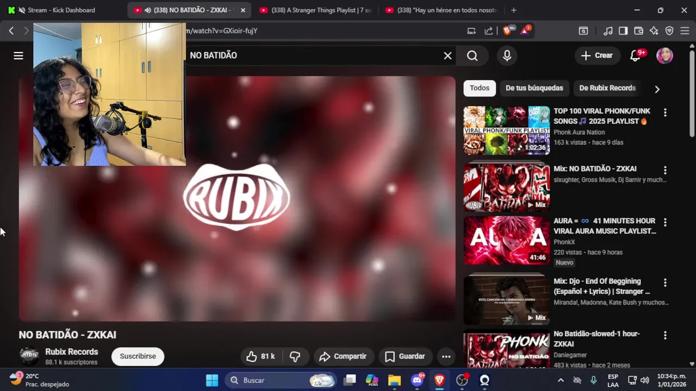Viewport: 696px width, 391px height.
Task: Open options for TOP 100 VIRAL PHONK/FUNK video
Action: 664,112
